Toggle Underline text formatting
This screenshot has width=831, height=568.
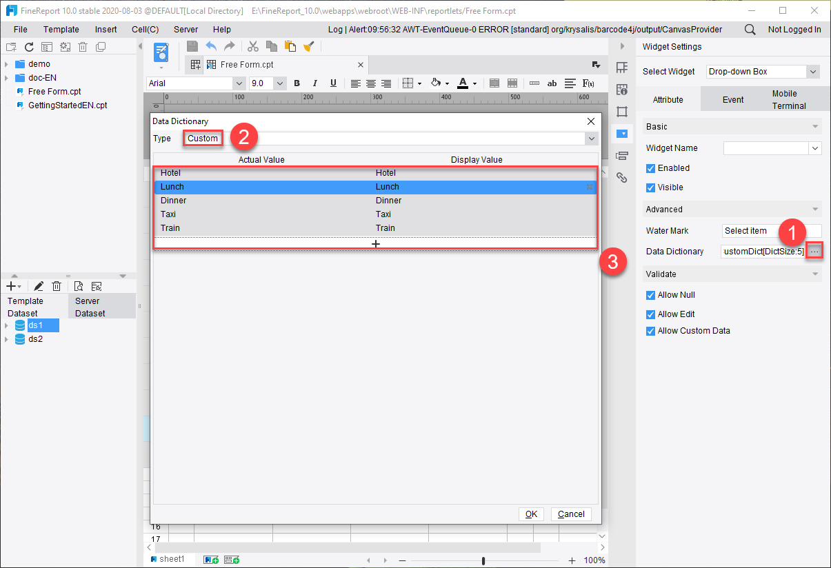tap(333, 83)
